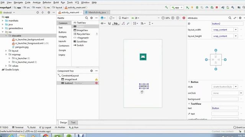Add constraint from left plus handle
Image resolution: width=245 pixels, height=137 pixels.
click(206, 60)
